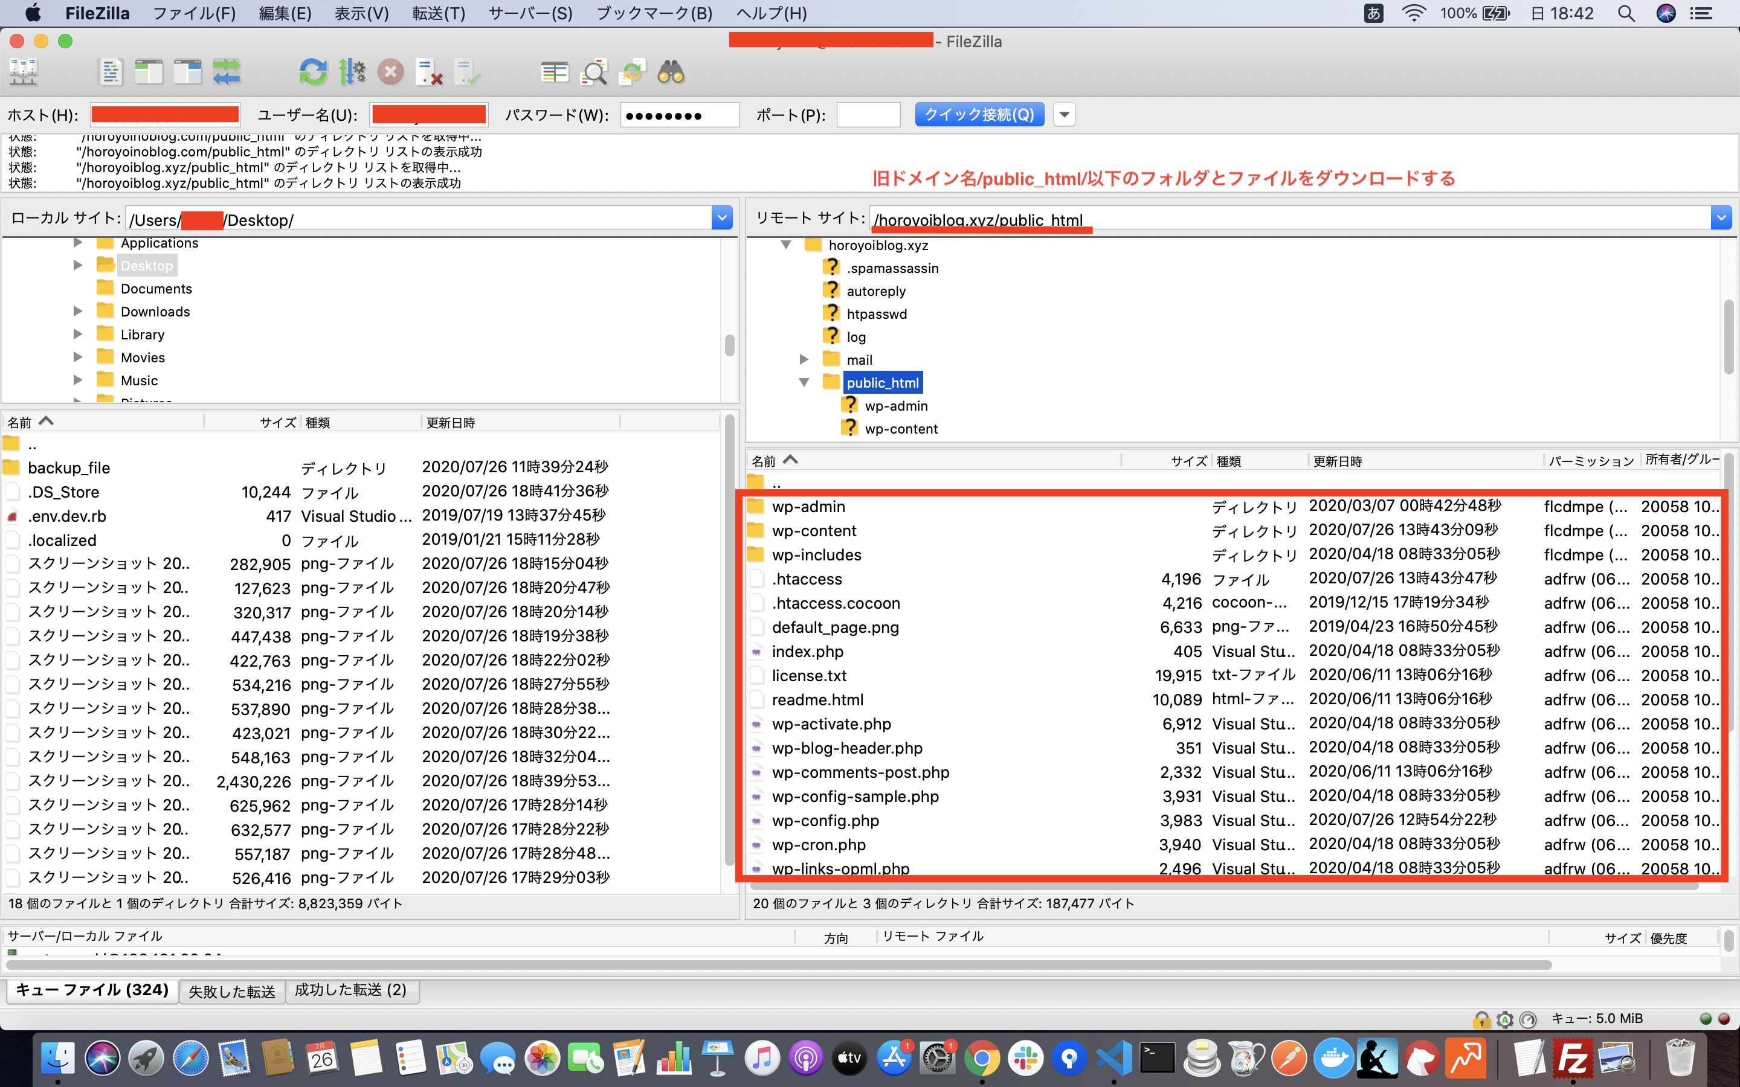Sort local list by 種類 column

359,422
